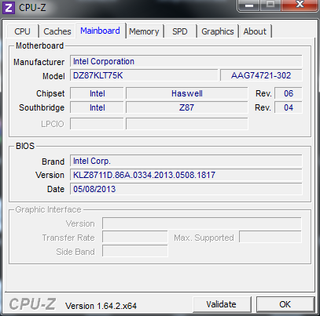Select BIOS version KLZ8711D.86A.0334.2013.0508.1817
The width and height of the screenshot is (320, 316).
(186, 175)
